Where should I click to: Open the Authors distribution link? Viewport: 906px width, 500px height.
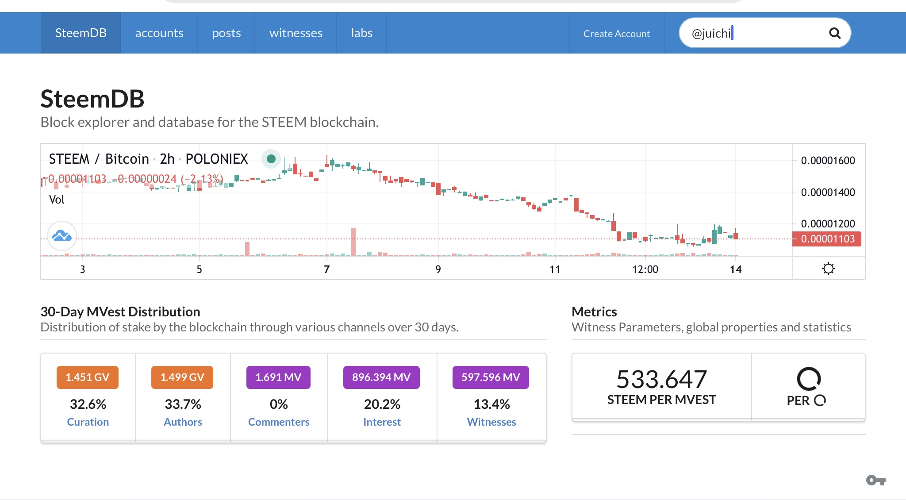point(183,422)
